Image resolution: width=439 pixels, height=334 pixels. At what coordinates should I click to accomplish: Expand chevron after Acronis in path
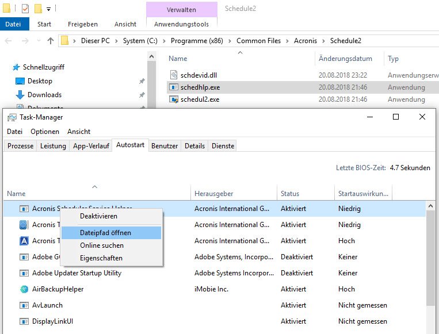pyautogui.click(x=323, y=41)
